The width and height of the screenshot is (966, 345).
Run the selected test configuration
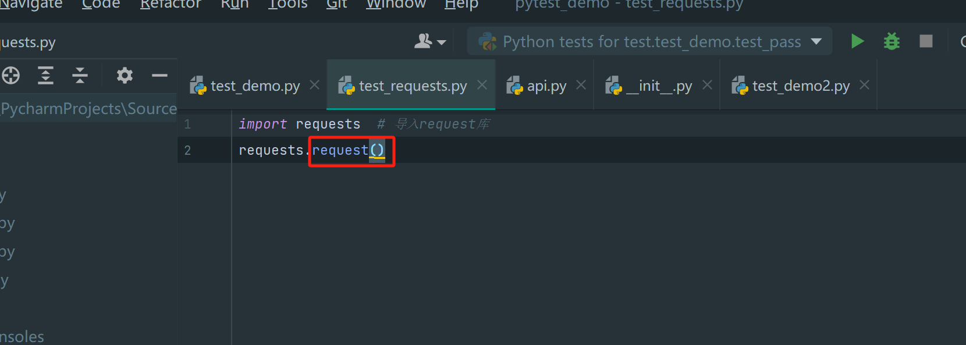(x=857, y=41)
